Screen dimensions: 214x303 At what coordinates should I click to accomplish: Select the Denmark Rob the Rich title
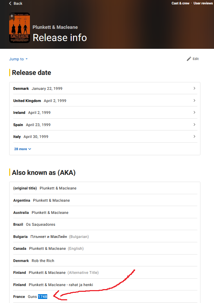(43, 261)
